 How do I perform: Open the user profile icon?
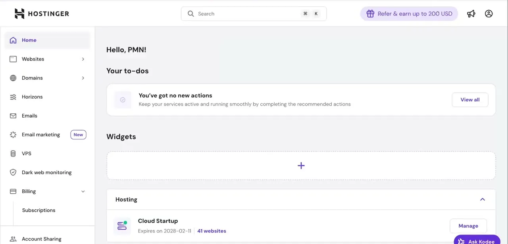489,13
